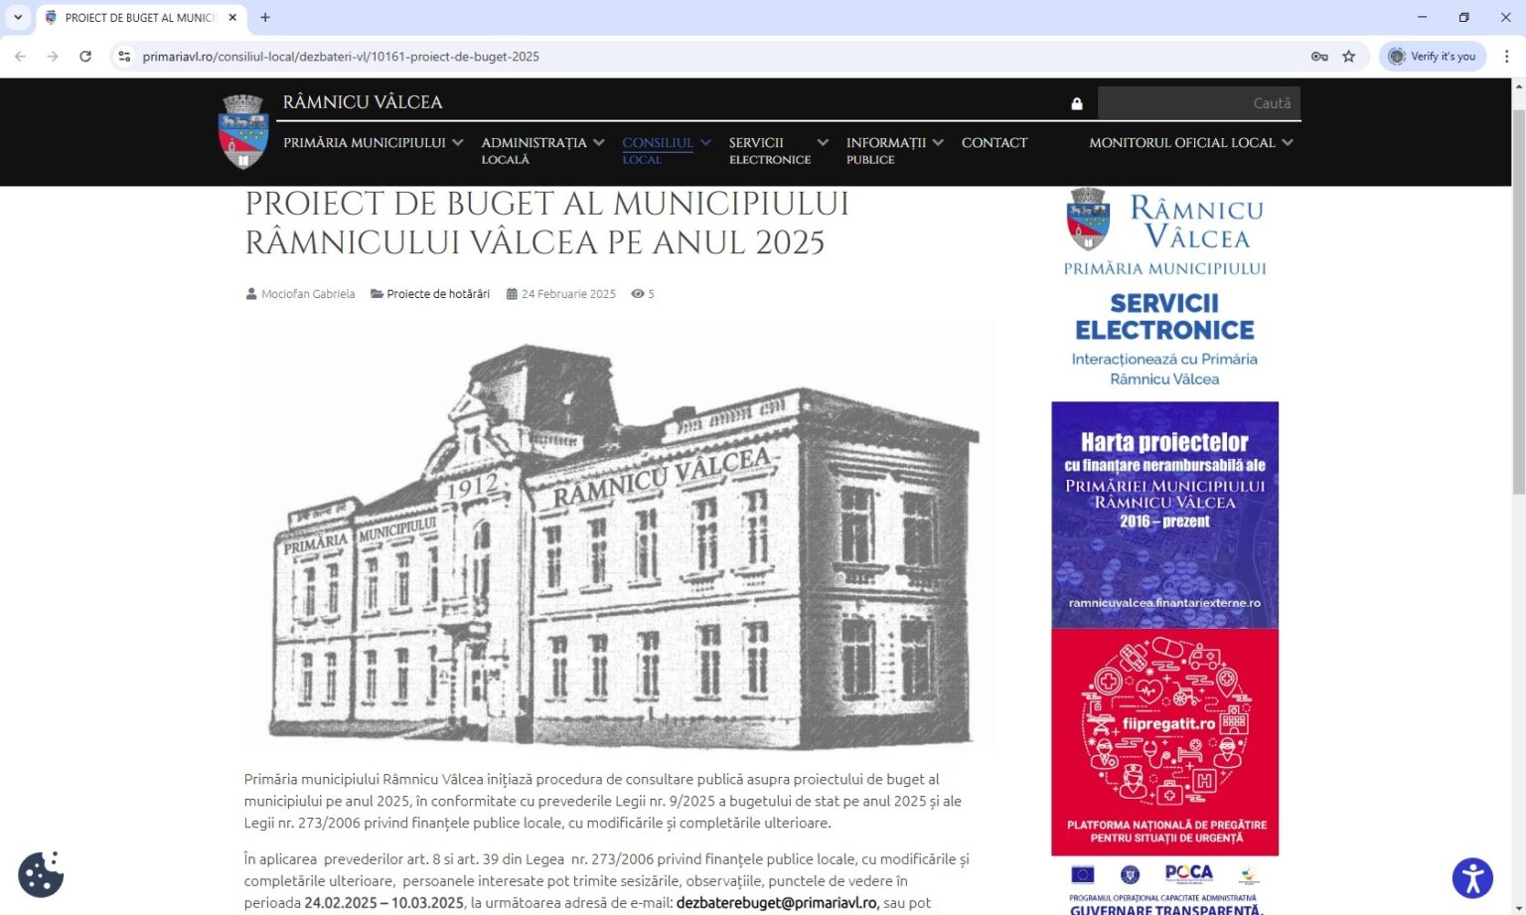Open the fiipregatit.ro red banner

1164,741
